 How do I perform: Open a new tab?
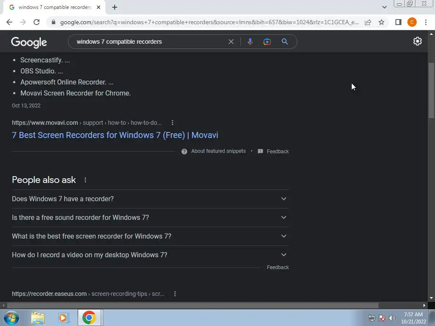pos(115,7)
